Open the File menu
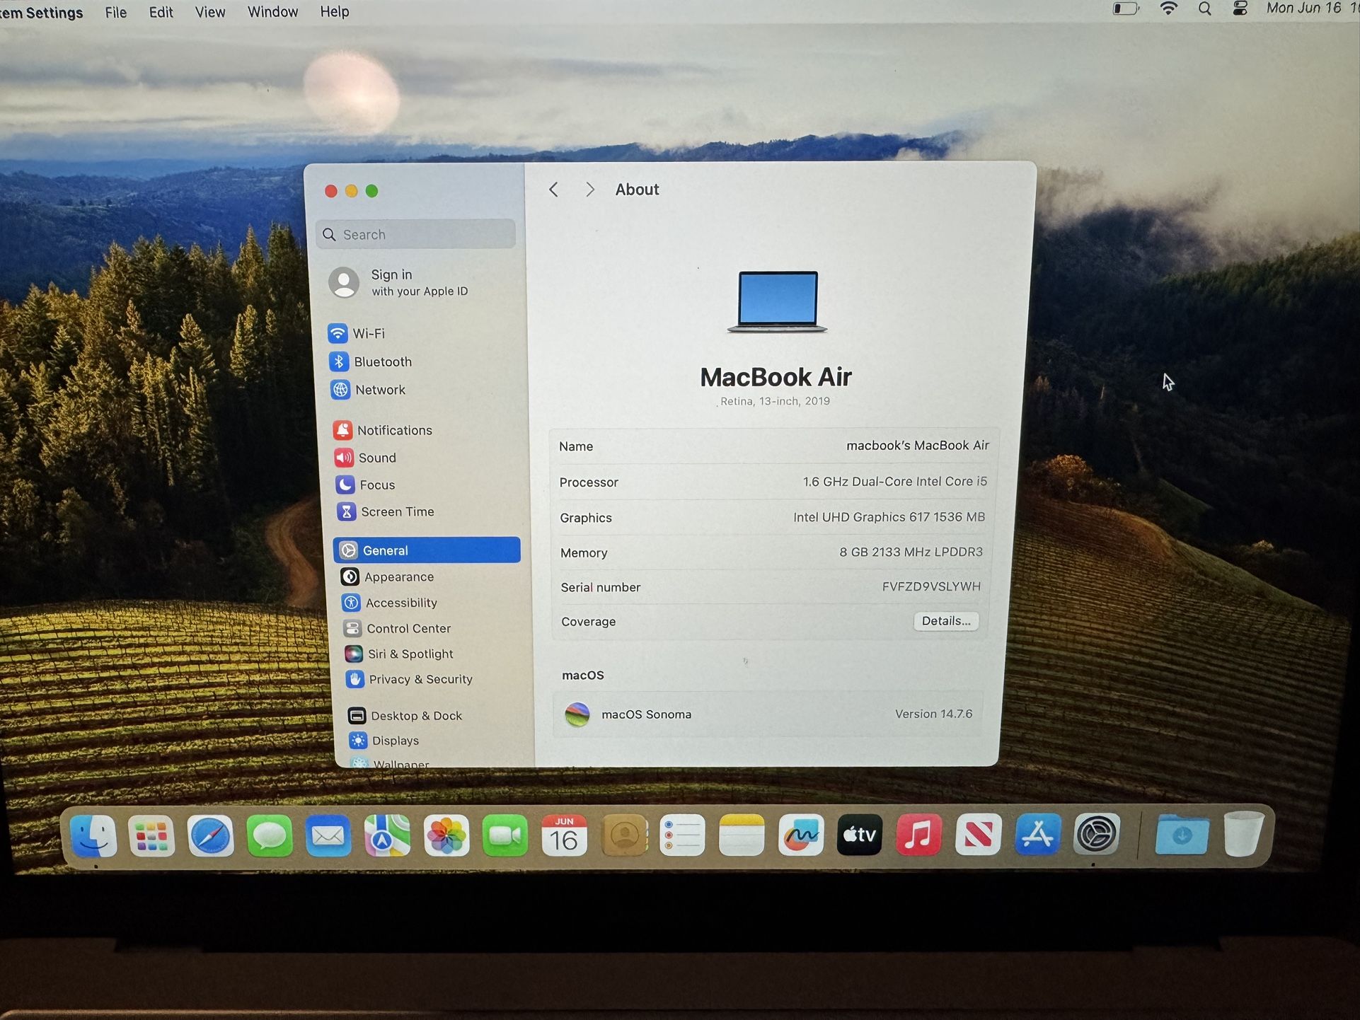Screen dimensions: 1360x1020 pos(116,12)
